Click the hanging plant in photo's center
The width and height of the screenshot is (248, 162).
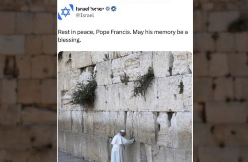[x=143, y=83]
